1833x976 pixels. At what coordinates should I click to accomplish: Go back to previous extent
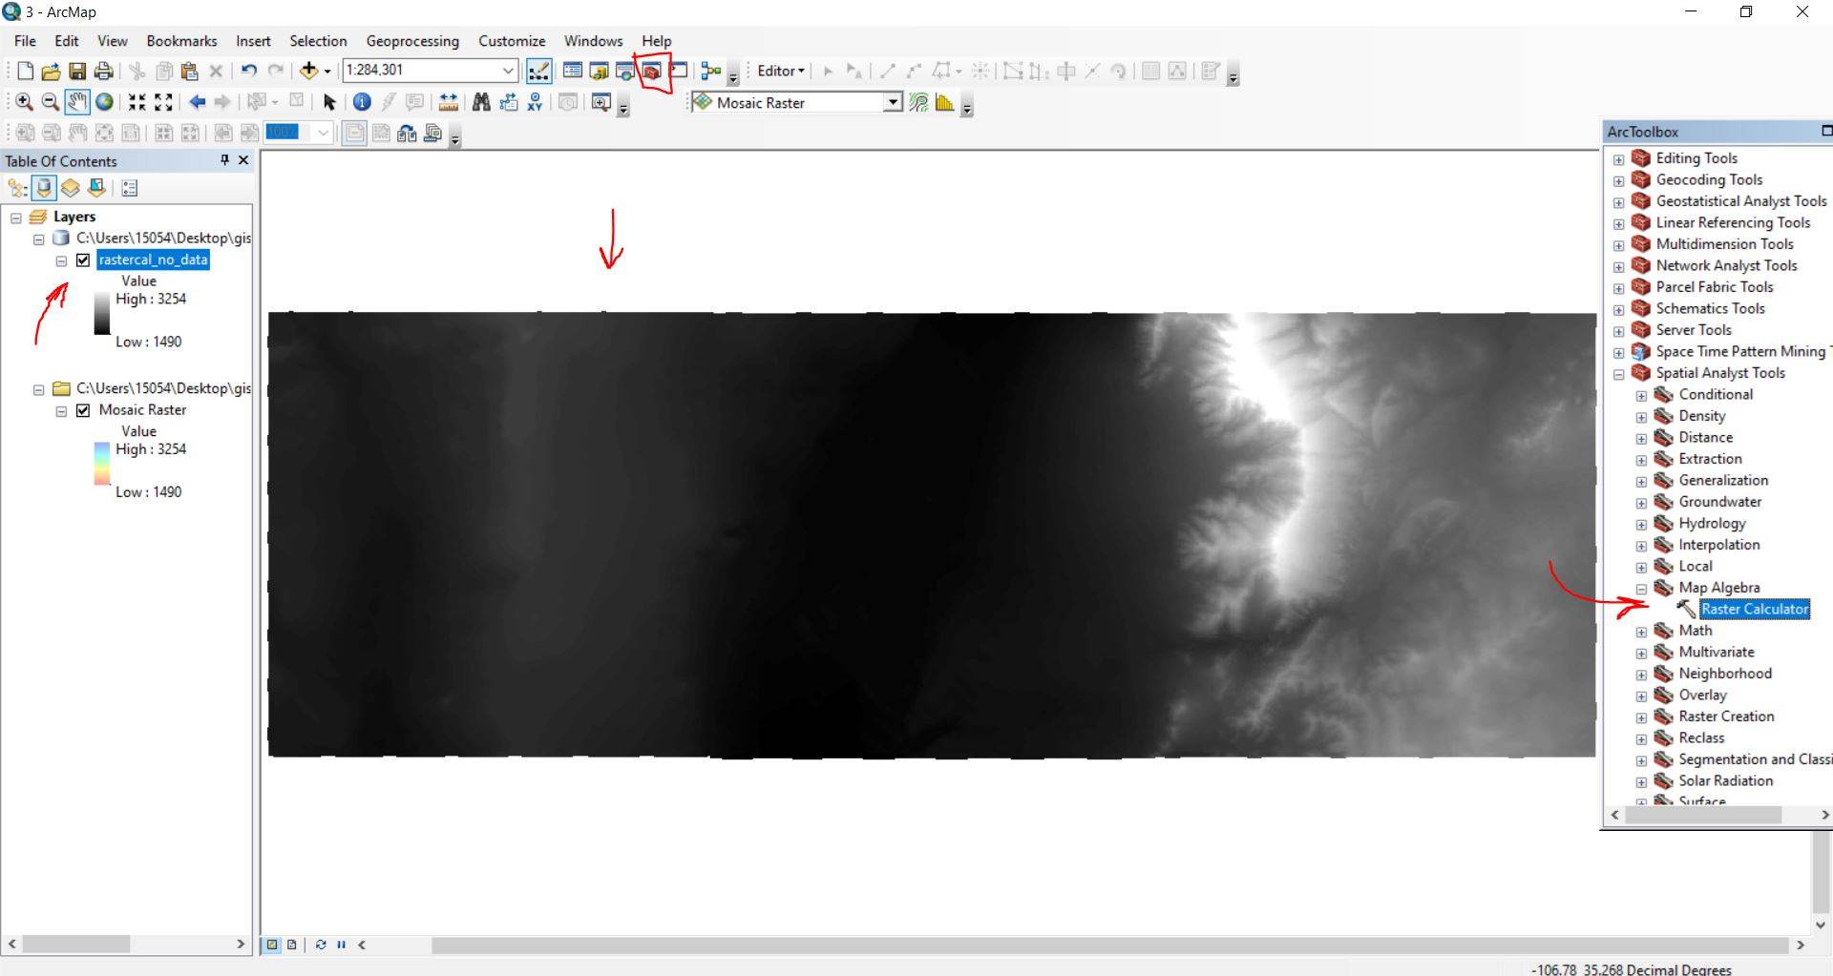[x=197, y=102]
